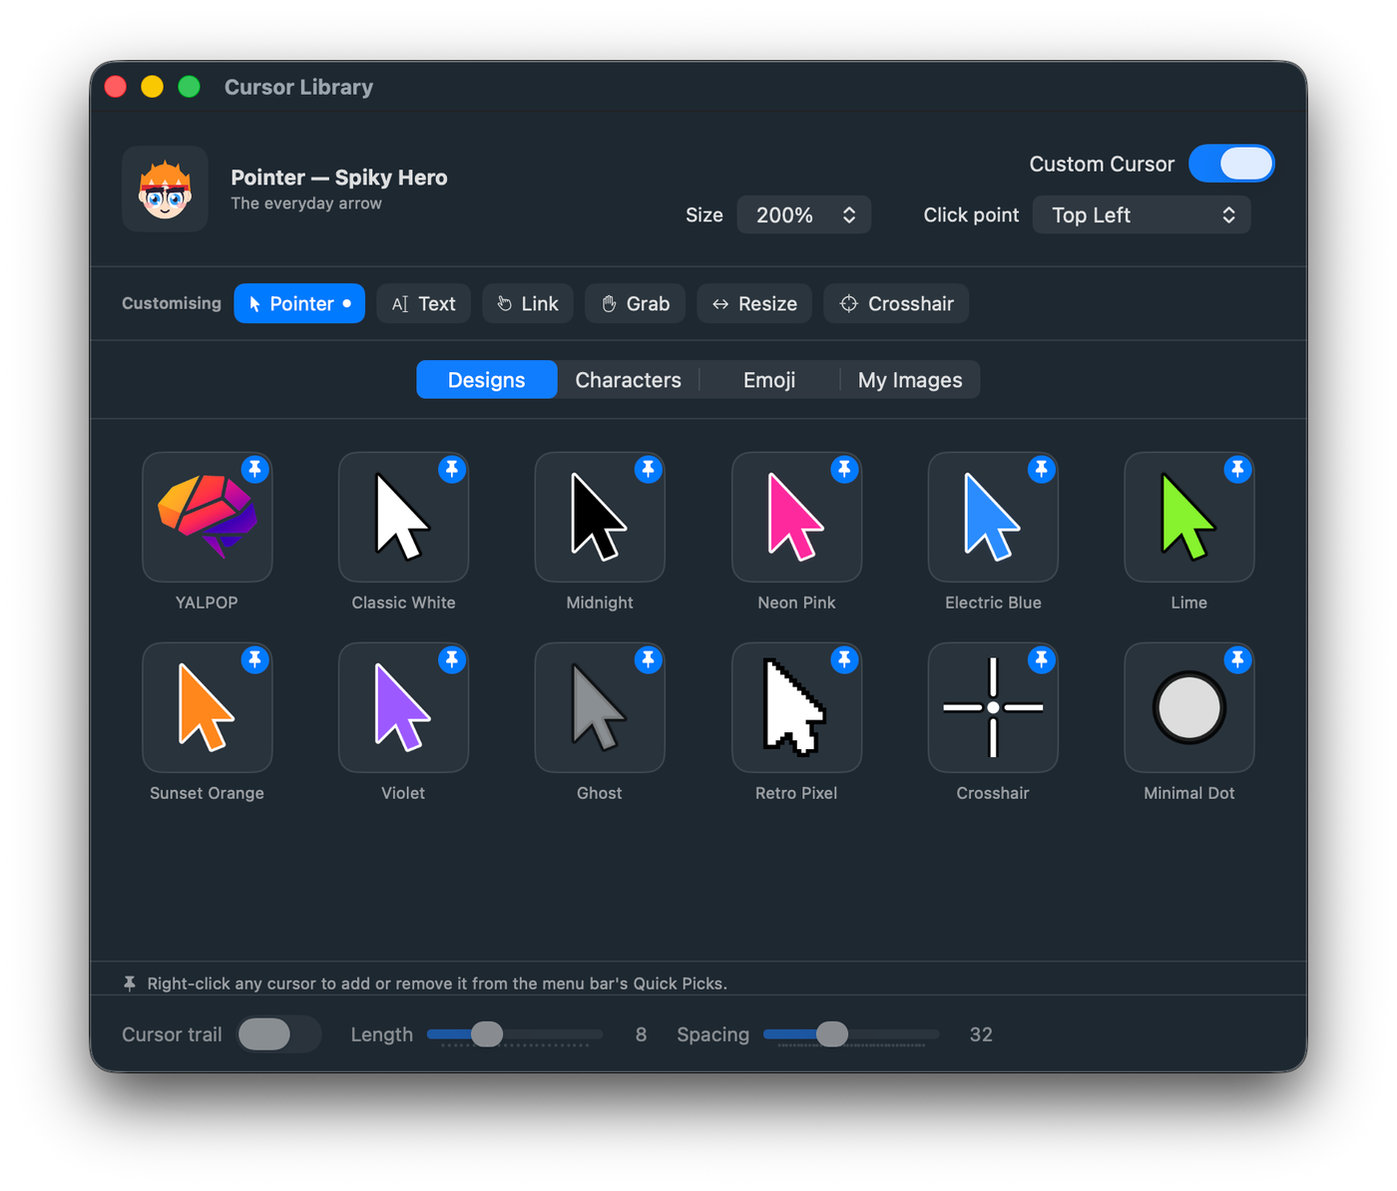Select the Violet arrow cursor

point(403,707)
